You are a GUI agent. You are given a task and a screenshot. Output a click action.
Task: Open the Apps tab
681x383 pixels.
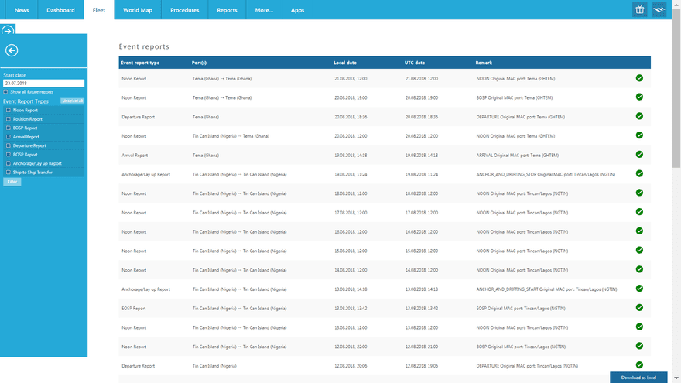tap(297, 9)
